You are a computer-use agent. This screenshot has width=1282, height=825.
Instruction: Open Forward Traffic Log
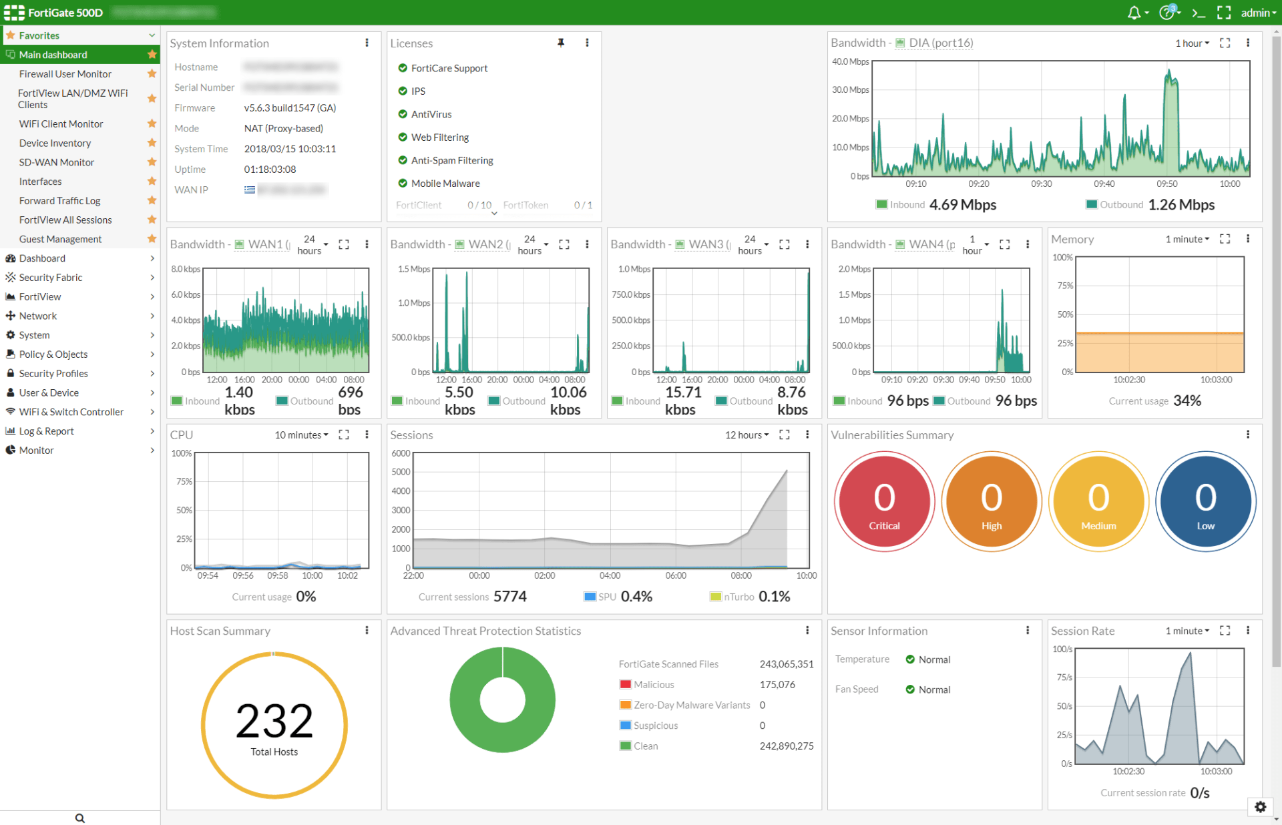pyautogui.click(x=60, y=201)
